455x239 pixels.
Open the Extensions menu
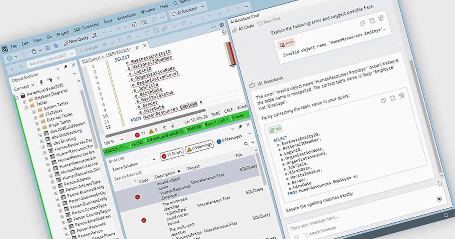tap(126, 17)
